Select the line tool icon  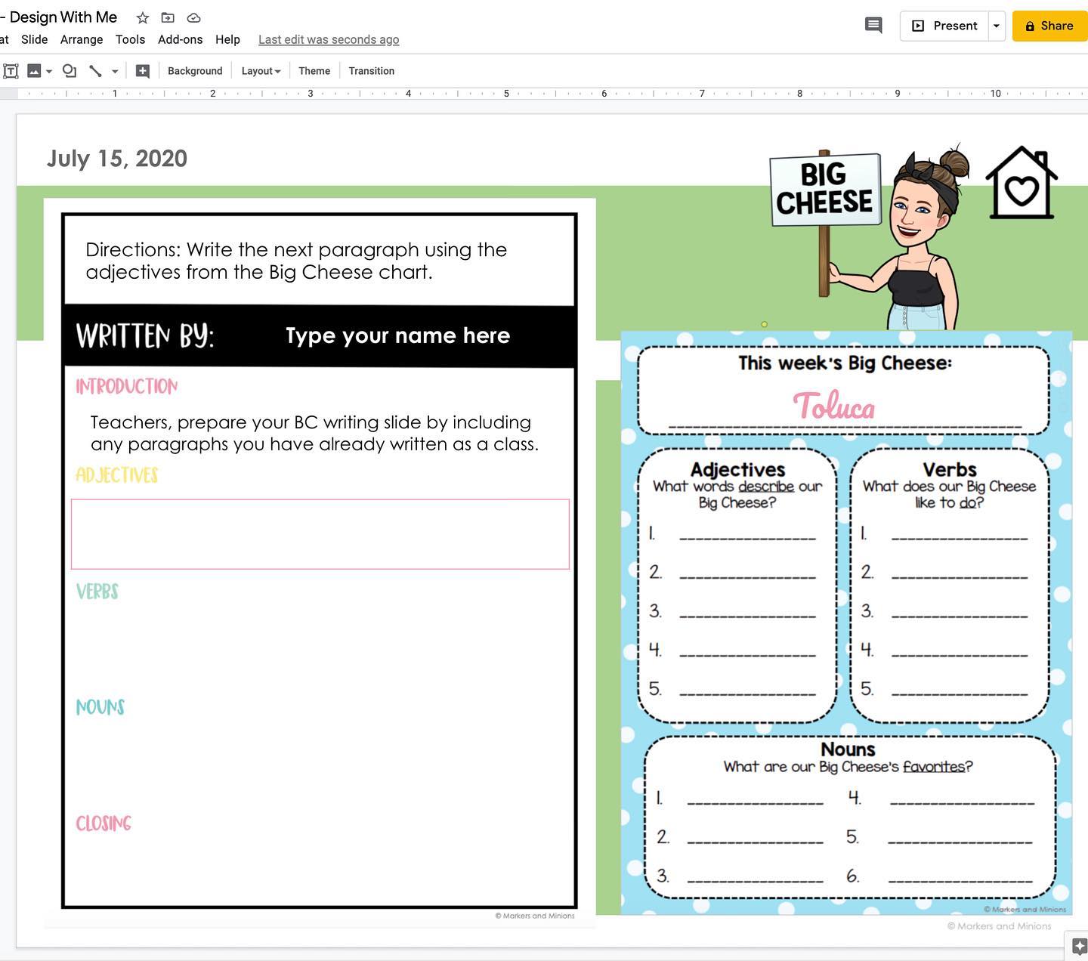[96, 71]
